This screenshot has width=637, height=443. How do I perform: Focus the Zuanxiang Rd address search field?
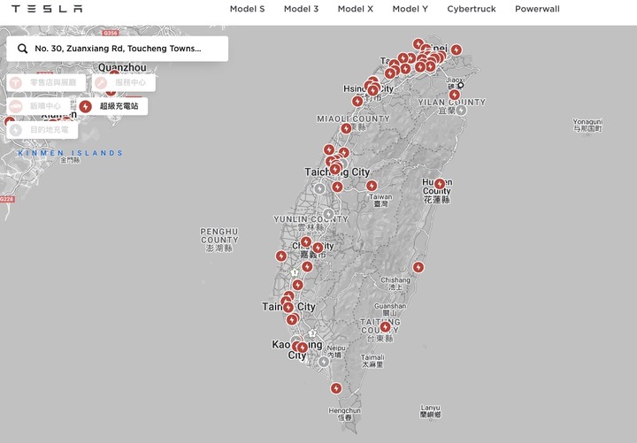[118, 49]
